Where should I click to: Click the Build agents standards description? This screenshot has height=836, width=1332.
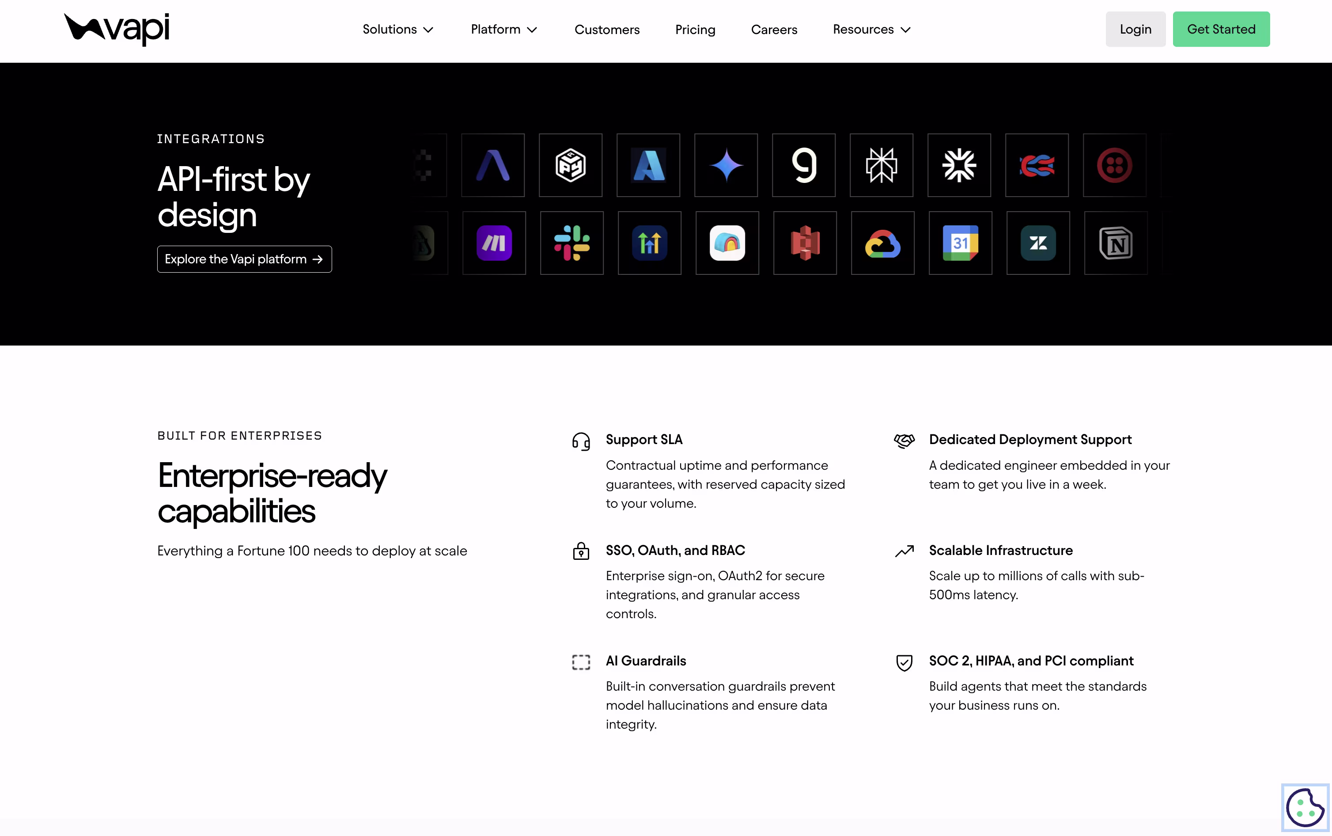click(1037, 696)
